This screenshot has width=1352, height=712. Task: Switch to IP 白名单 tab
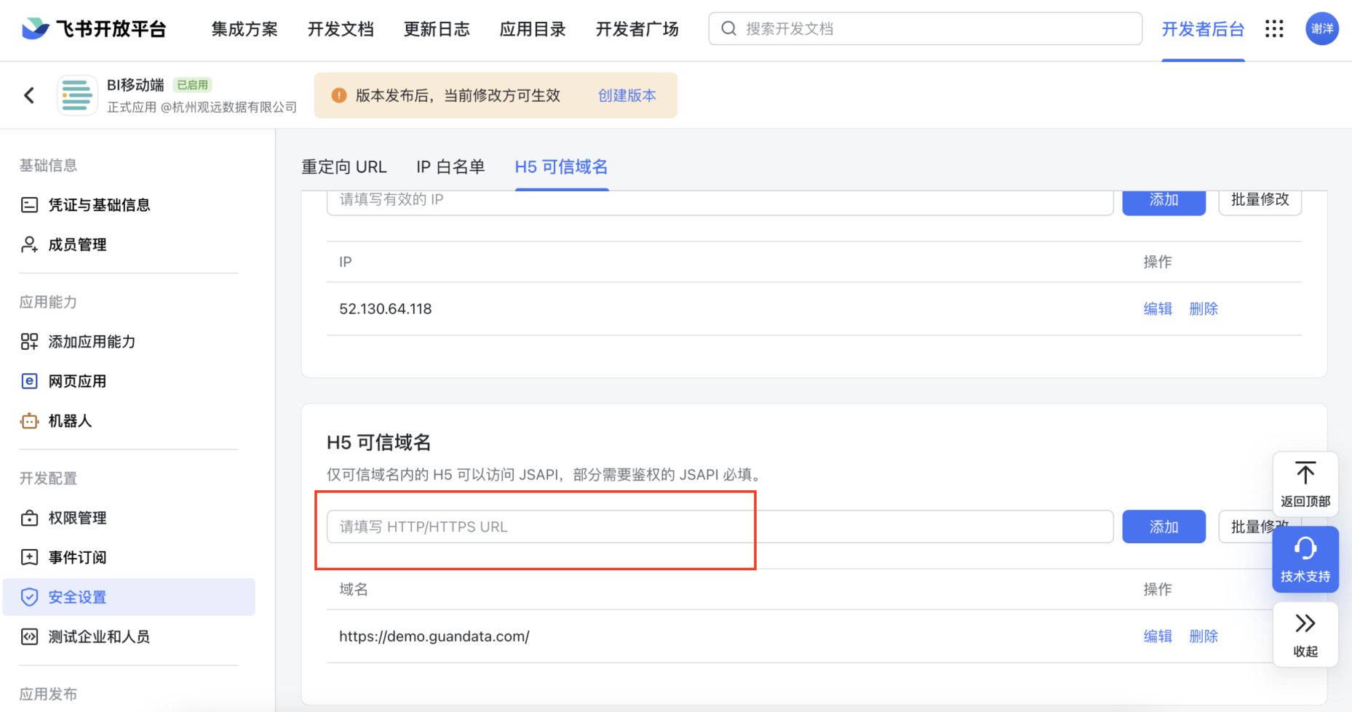(x=450, y=167)
